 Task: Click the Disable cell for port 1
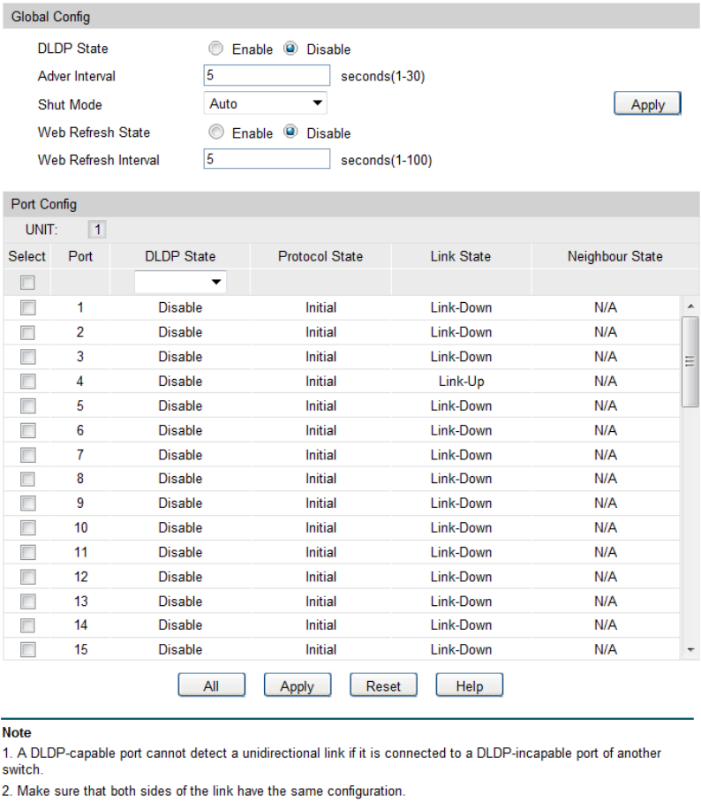click(x=180, y=307)
